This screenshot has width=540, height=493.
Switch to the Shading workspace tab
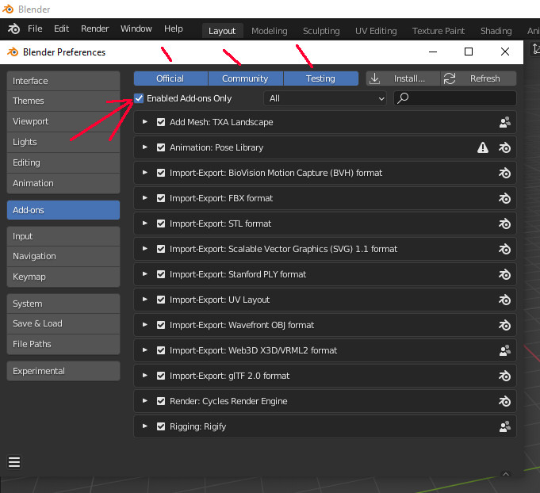(496, 31)
